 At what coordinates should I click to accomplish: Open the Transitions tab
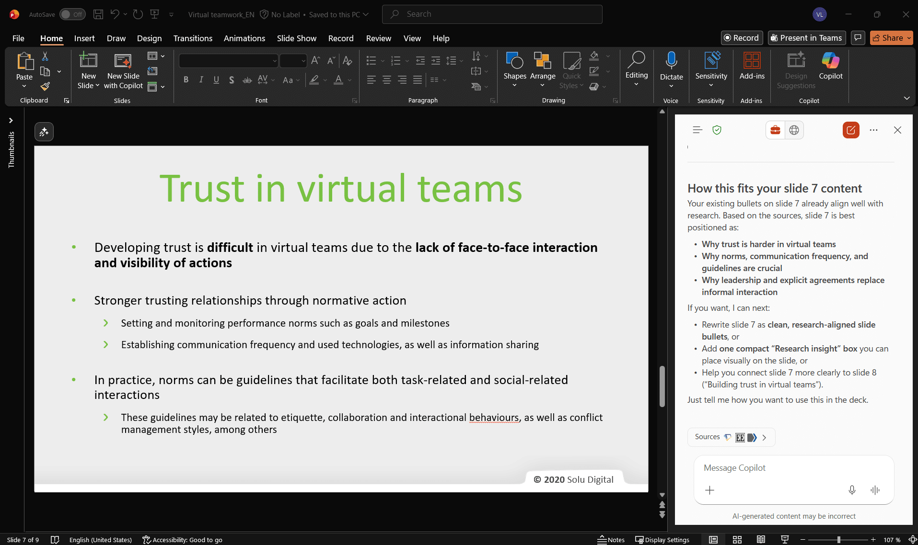(193, 38)
